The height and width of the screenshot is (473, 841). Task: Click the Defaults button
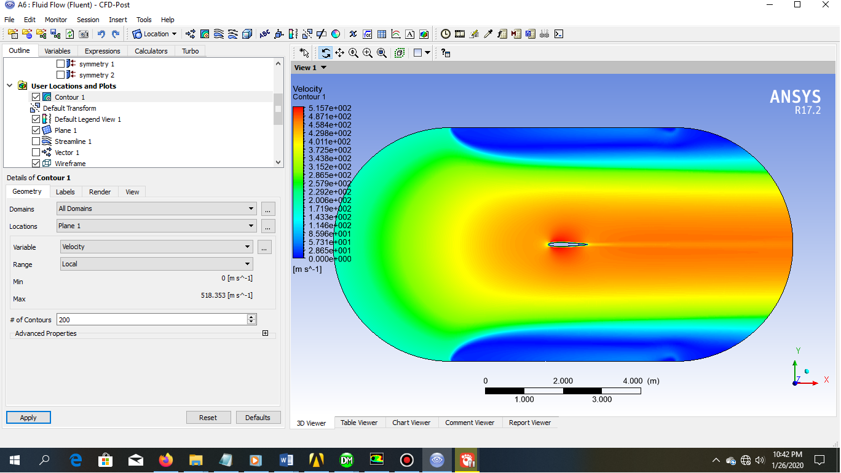tap(258, 418)
